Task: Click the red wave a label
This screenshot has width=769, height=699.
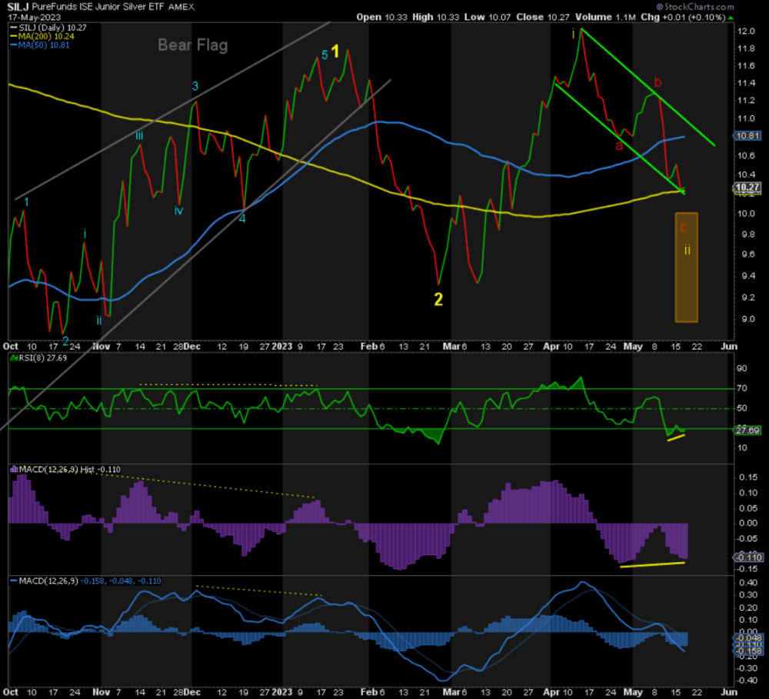Action: [x=618, y=145]
